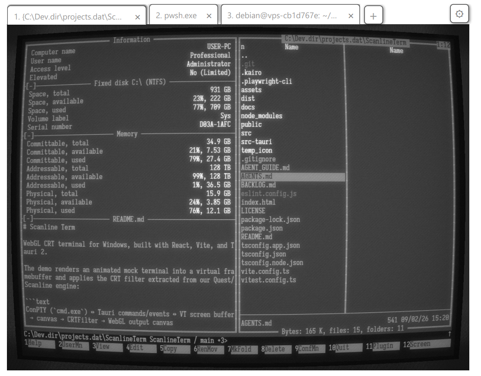This screenshot has width=481, height=376.
Task: Select the vitest.config.ts file
Action: coord(268,280)
